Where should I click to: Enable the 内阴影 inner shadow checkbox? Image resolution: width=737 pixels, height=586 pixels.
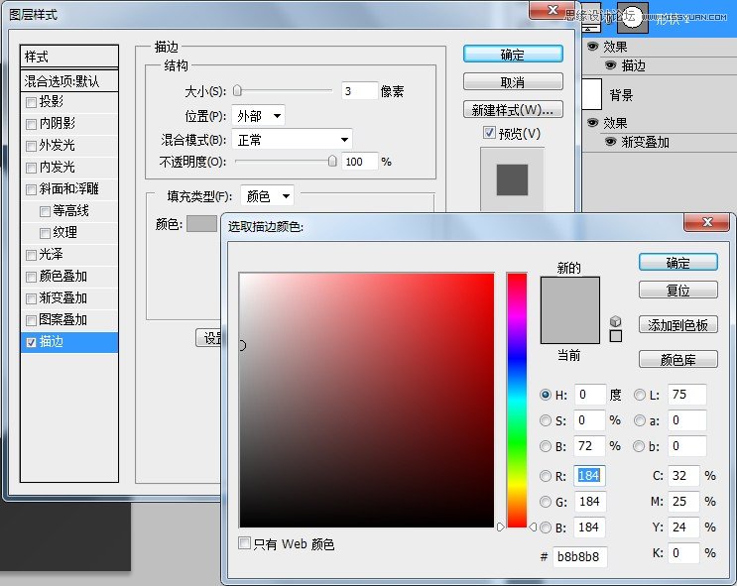(31, 124)
